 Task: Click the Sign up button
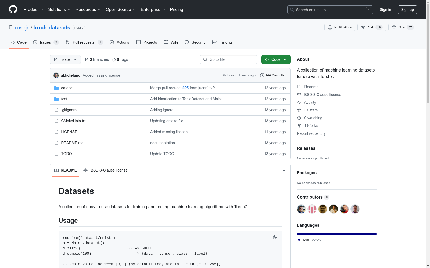click(407, 10)
